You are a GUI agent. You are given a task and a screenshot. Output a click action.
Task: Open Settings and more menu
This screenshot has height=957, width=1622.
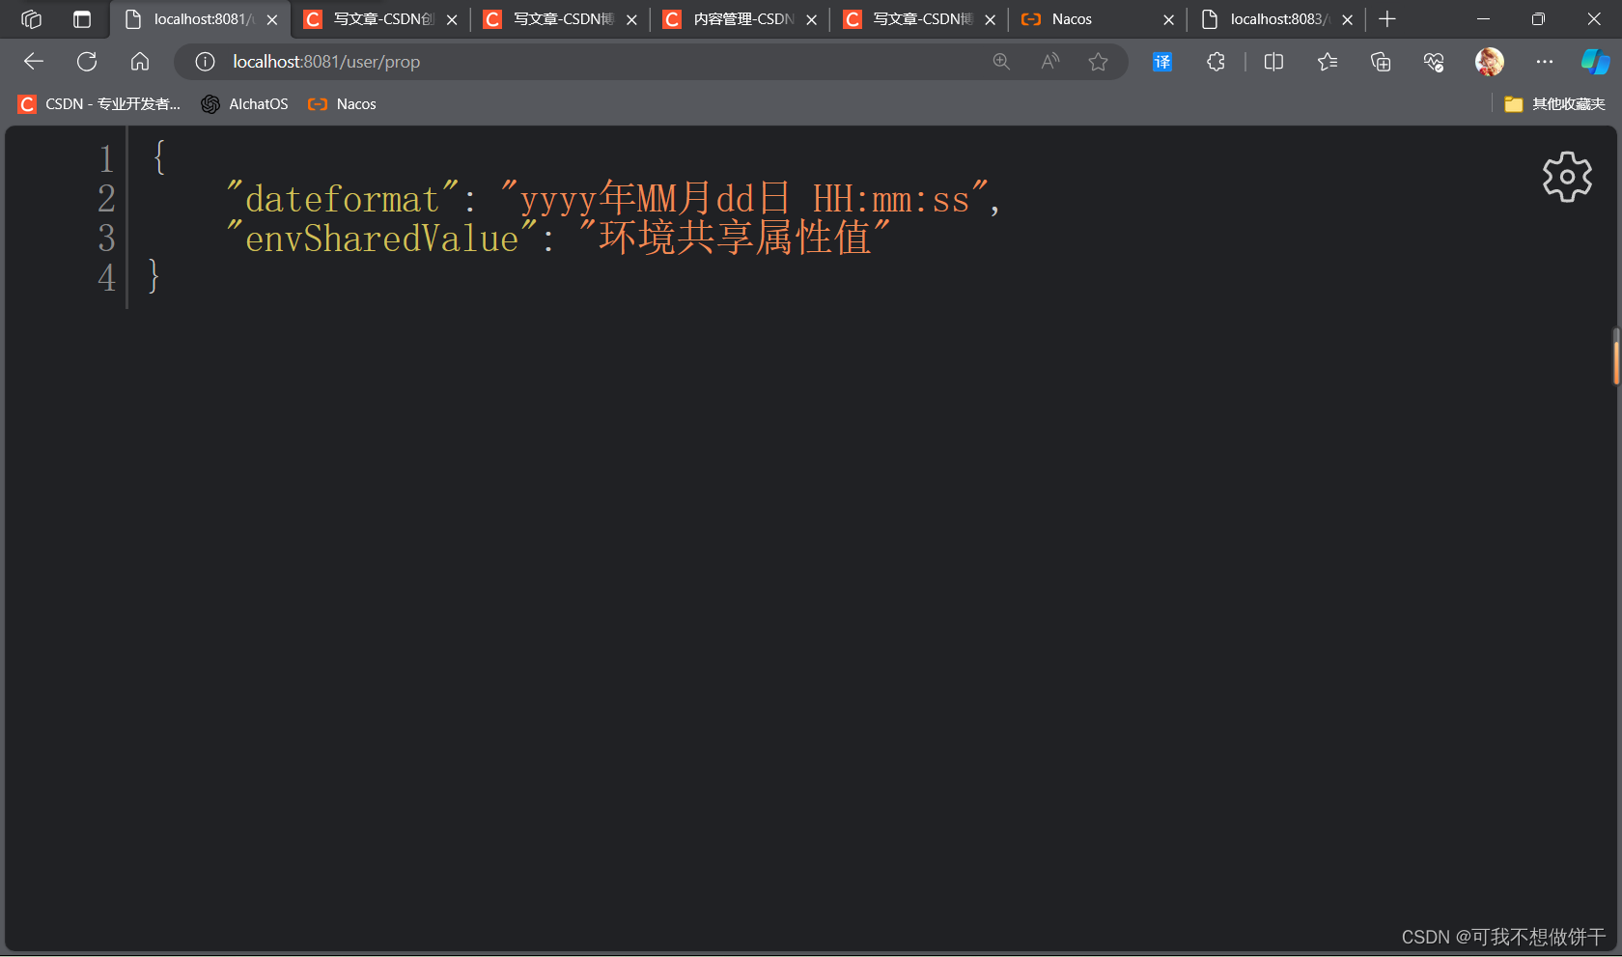[1545, 62]
